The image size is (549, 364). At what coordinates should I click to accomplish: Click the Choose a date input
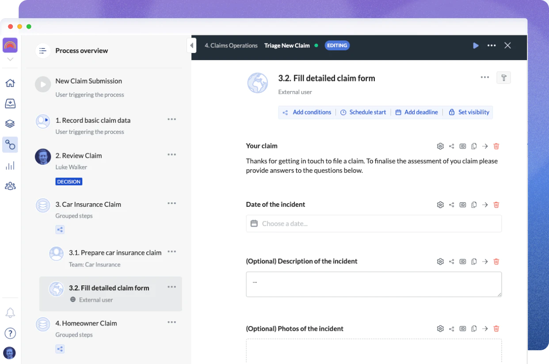coord(374,224)
